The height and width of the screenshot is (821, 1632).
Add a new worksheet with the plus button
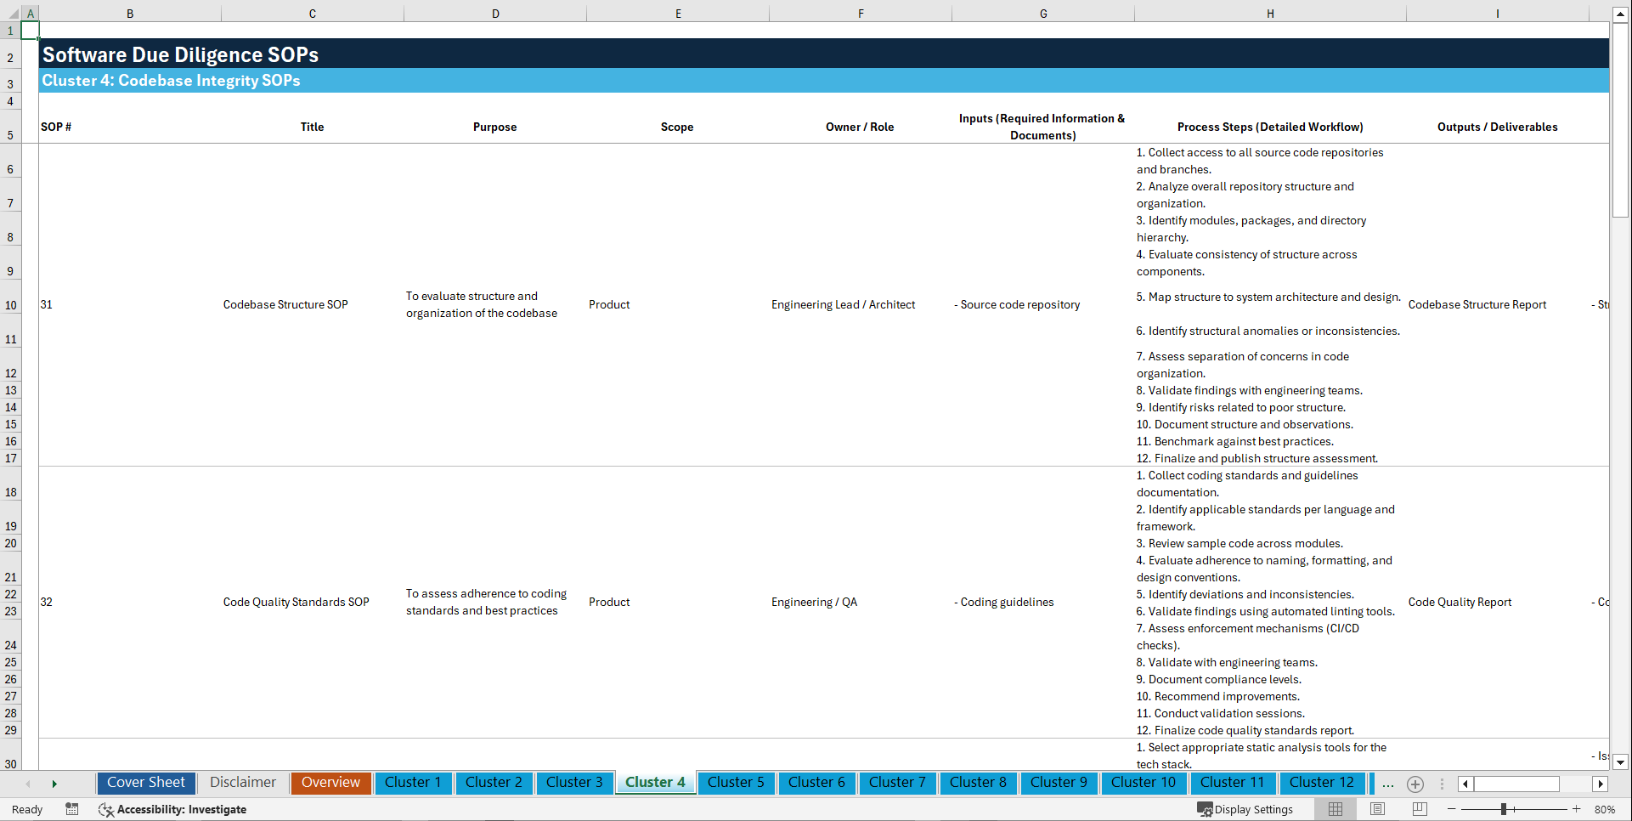tap(1415, 784)
